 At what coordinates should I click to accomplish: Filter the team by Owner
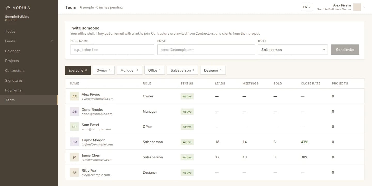(104, 70)
